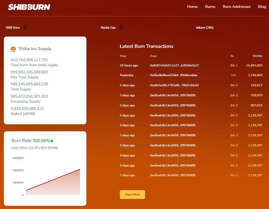Navigate to the Blog
The image size is (269, 209).
coord(262,7)
